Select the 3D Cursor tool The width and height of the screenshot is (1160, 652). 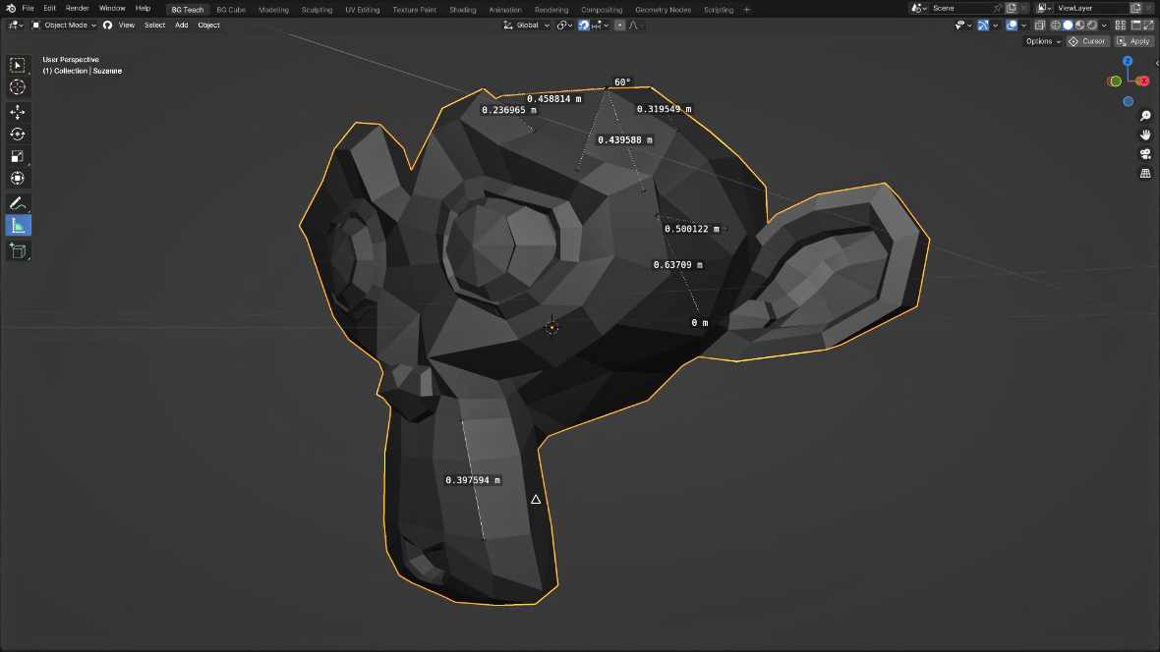click(x=18, y=87)
